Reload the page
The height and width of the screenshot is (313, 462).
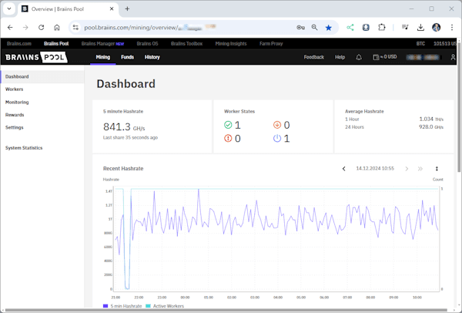[41, 27]
